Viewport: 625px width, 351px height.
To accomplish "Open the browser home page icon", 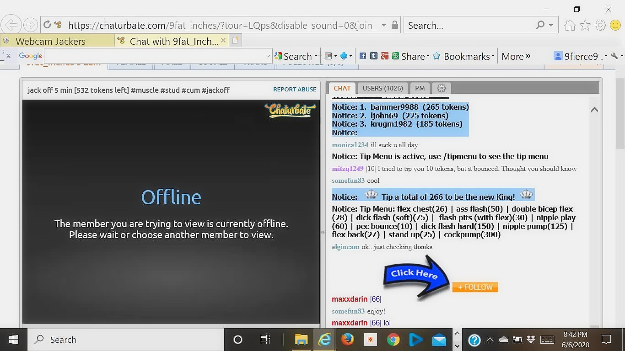I will click(570, 26).
